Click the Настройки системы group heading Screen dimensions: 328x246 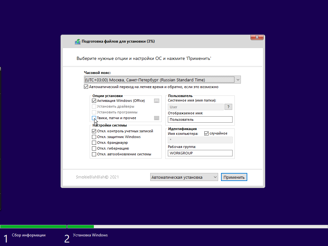point(110,125)
